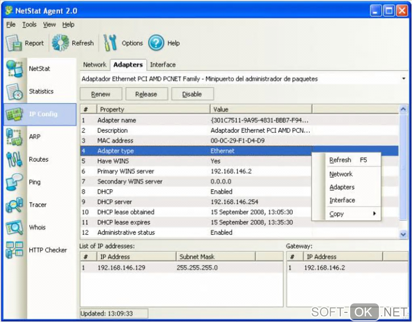Image resolution: width=412 pixels, height=322 pixels.
Task: Open the Tools menu
Action: coord(29,25)
